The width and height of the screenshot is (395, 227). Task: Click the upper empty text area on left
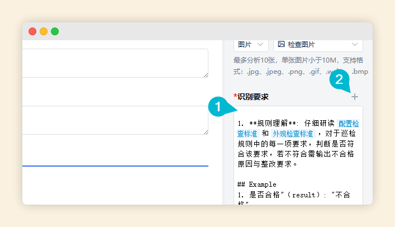coord(115,63)
